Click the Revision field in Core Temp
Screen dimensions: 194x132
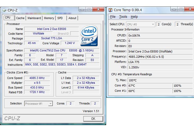160,46
